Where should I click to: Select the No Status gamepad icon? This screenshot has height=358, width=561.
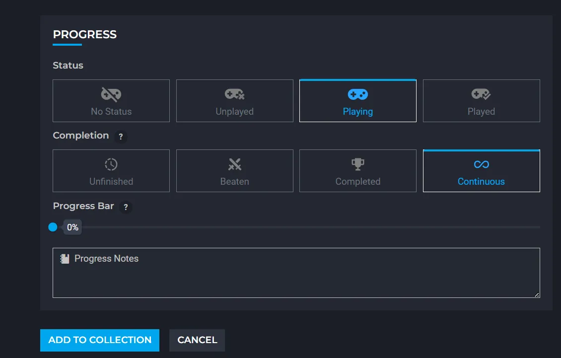111,94
